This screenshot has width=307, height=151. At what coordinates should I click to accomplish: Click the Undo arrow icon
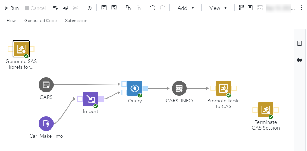pyautogui.click(x=152, y=8)
